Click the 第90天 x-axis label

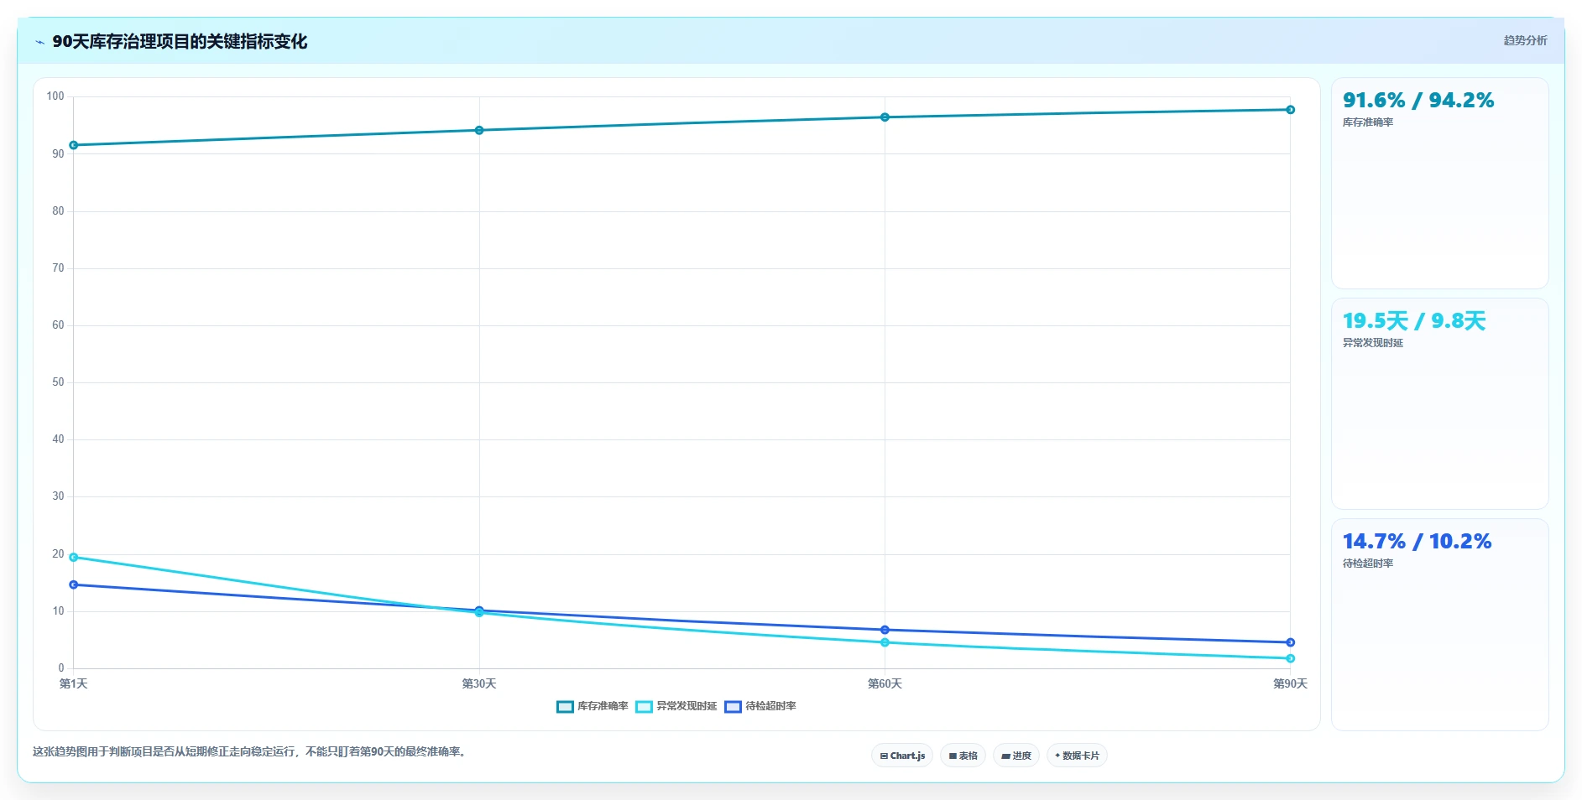[1290, 684]
